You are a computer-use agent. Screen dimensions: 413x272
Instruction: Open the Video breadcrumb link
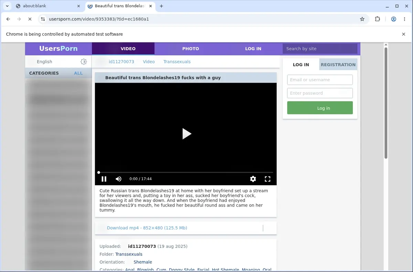pyautogui.click(x=149, y=62)
